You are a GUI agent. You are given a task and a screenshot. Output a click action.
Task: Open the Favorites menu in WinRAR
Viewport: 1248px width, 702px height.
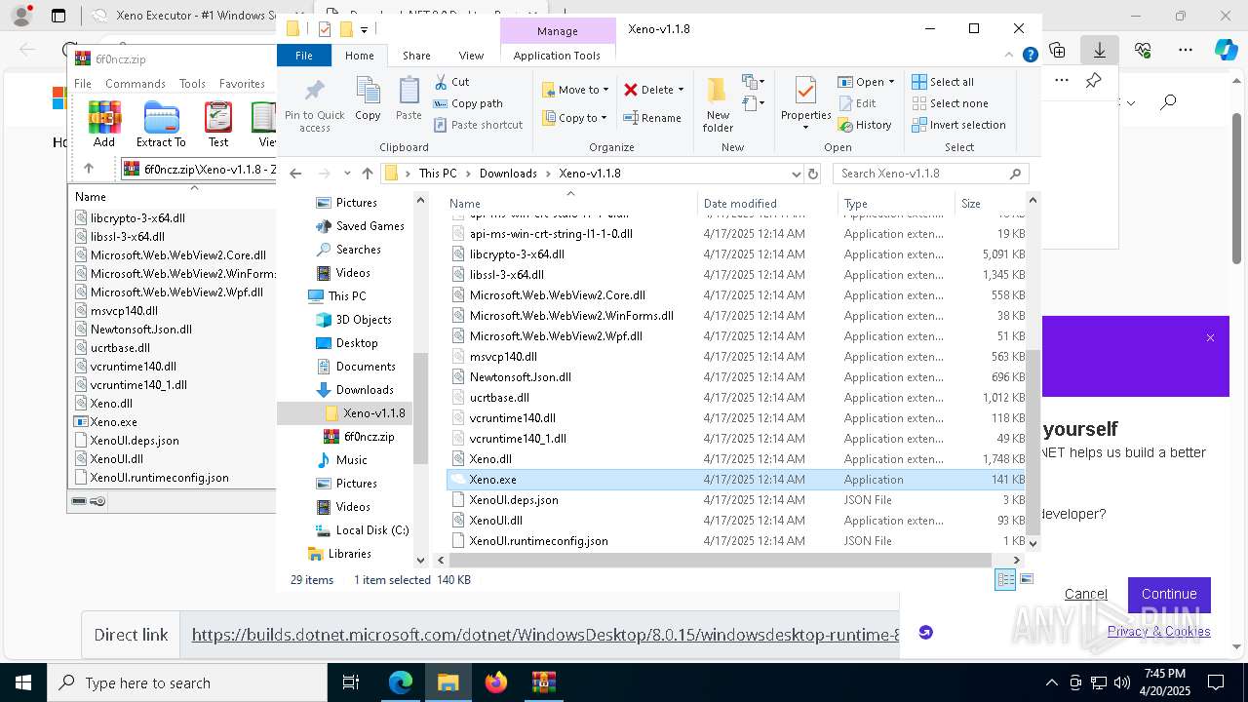pos(242,84)
